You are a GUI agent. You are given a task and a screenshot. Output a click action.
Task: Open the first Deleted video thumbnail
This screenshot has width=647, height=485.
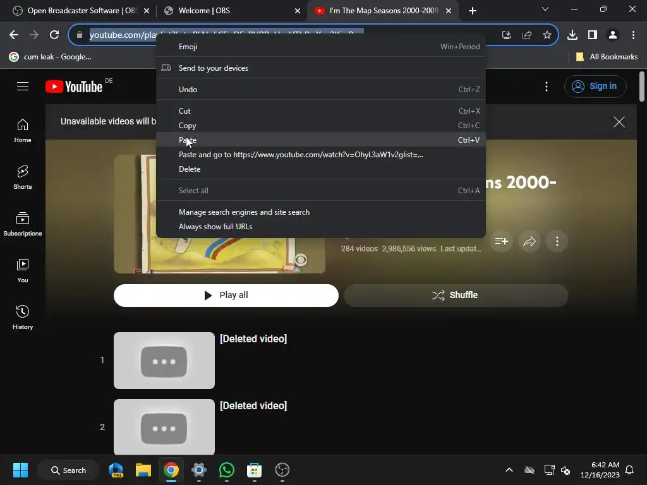pyautogui.click(x=164, y=361)
